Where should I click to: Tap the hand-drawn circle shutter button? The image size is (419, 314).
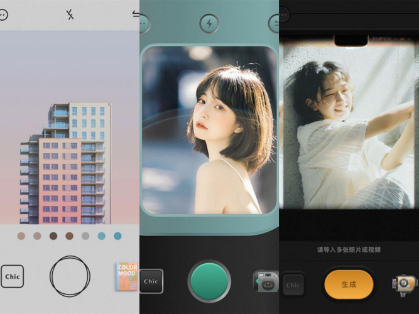(x=70, y=276)
